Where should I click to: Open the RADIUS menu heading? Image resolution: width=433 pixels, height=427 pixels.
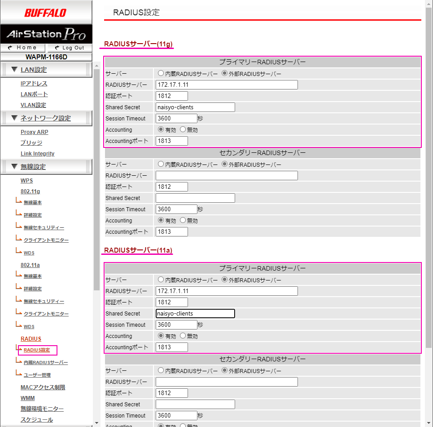click(x=31, y=339)
